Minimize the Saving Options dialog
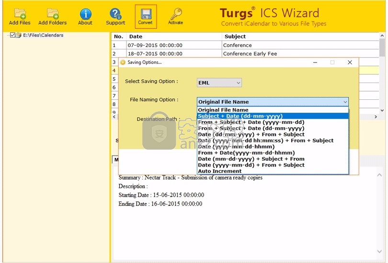 pyautogui.click(x=315, y=62)
